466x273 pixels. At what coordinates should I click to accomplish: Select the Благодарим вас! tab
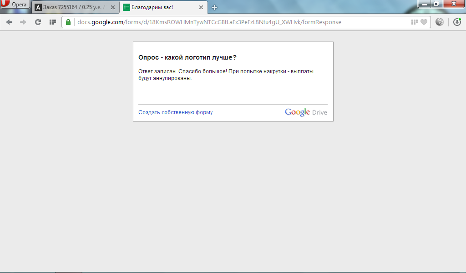163,7
